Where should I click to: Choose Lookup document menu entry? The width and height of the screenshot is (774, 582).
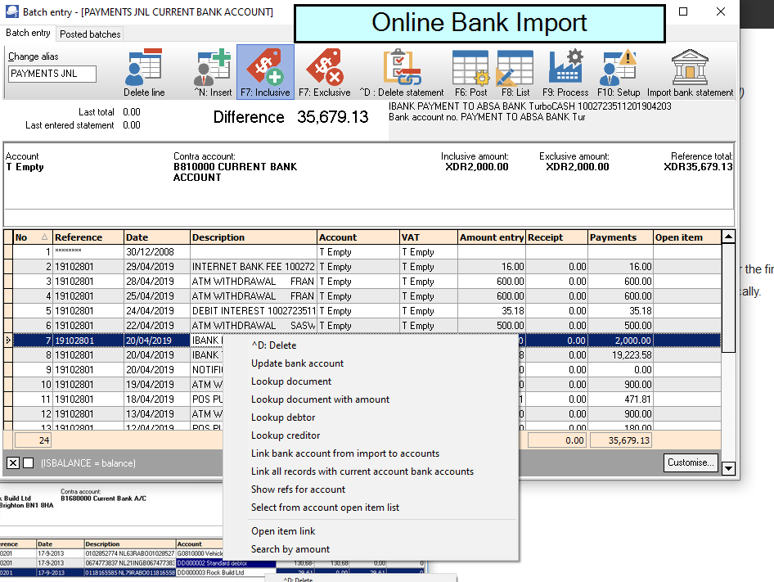pos(291,381)
